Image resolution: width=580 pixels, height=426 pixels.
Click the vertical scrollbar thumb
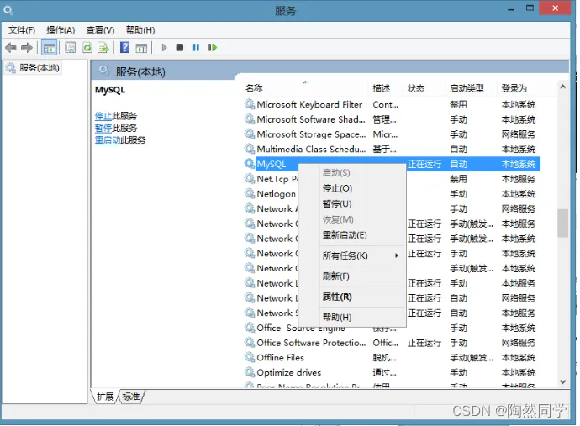coord(563,223)
